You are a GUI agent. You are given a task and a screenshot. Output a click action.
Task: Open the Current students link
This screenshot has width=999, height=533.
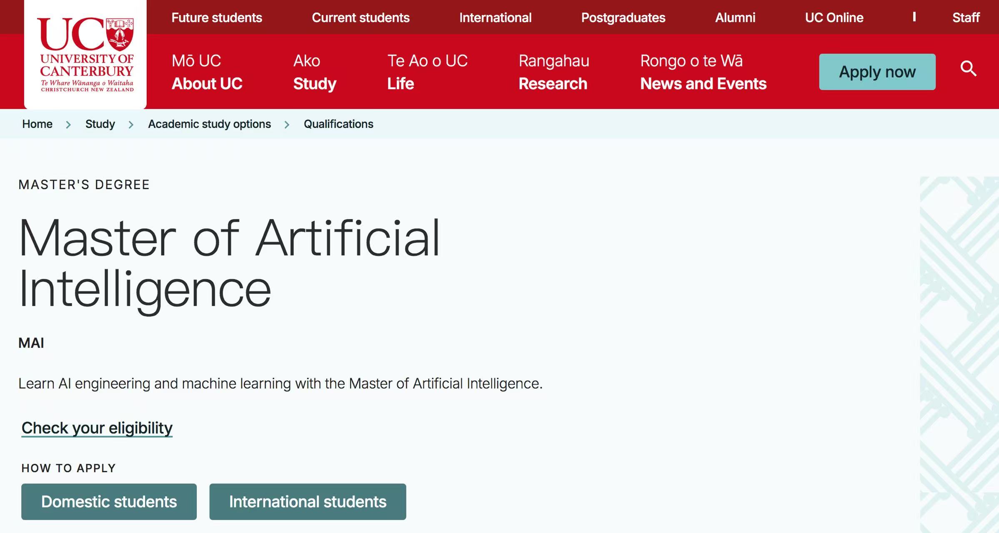[x=361, y=17]
